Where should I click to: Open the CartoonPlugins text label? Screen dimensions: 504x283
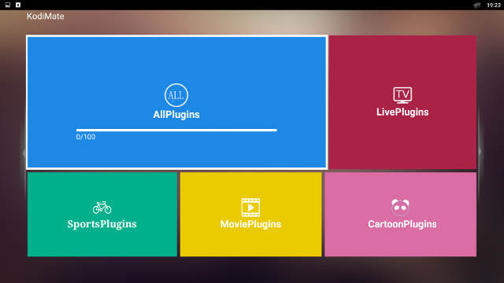point(402,224)
